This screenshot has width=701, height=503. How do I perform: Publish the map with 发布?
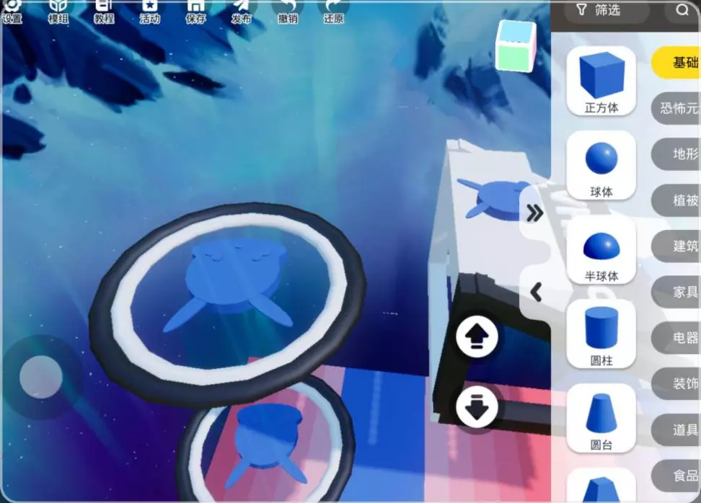pyautogui.click(x=241, y=10)
